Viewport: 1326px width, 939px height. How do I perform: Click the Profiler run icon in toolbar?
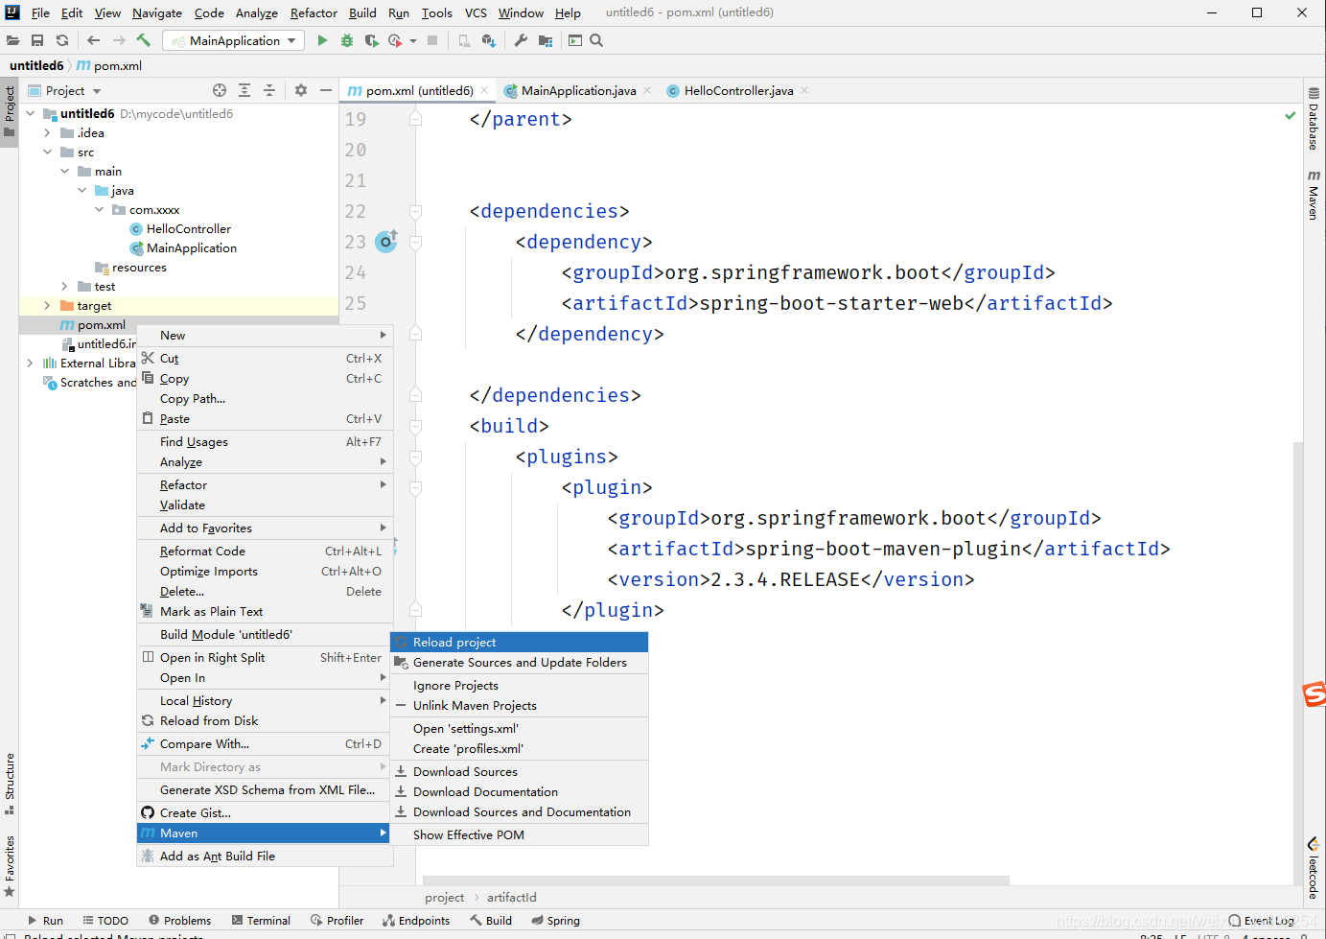(395, 40)
